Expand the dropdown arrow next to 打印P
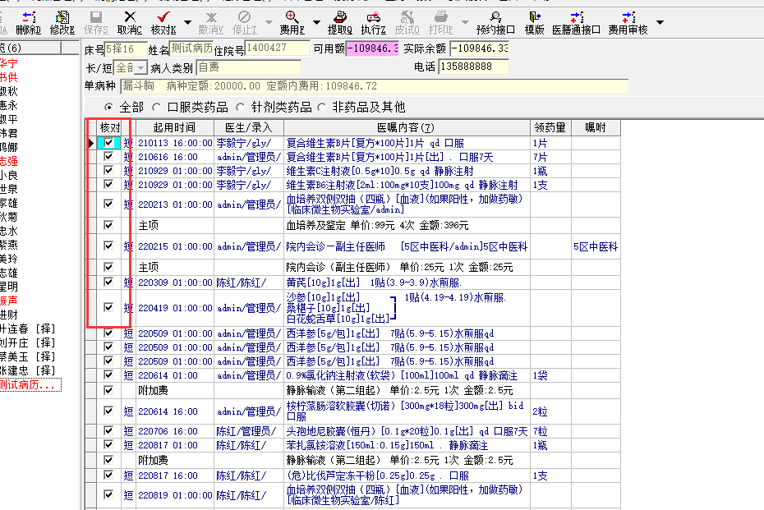The image size is (764, 510). pyautogui.click(x=465, y=22)
